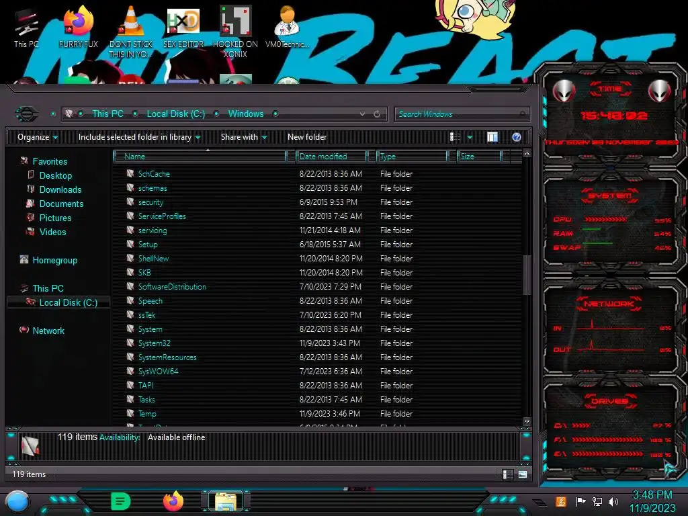This screenshot has height=516, width=688.
Task: Sort by the Type column header
Action: (x=412, y=156)
